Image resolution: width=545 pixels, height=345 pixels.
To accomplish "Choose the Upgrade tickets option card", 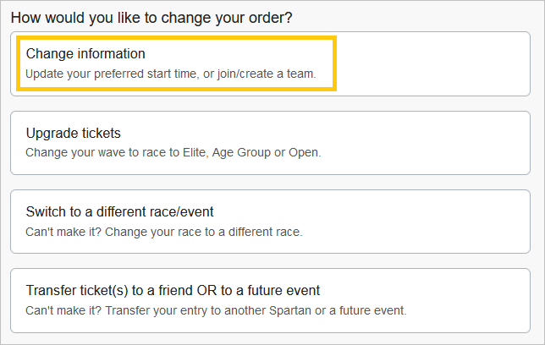I will (271, 143).
